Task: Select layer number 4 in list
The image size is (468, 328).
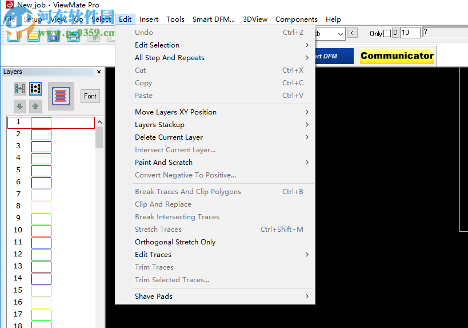Action: click(18, 158)
